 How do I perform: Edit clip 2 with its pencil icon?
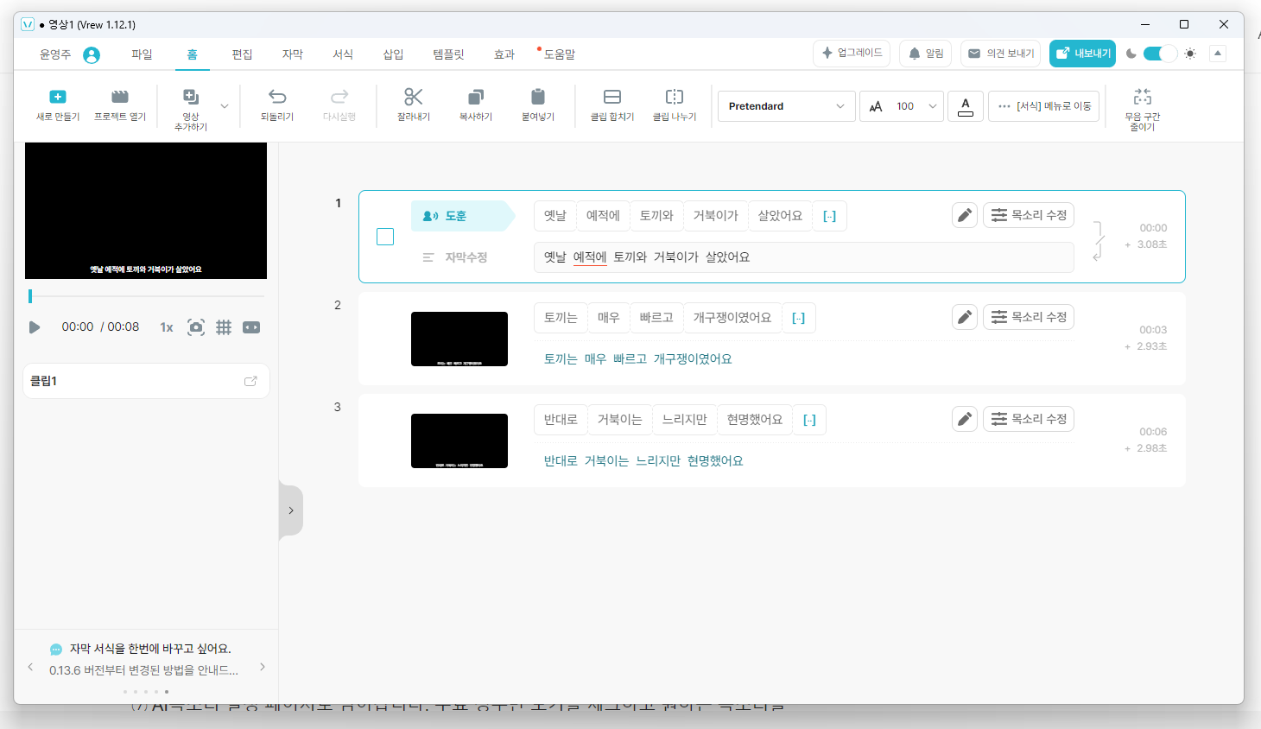(x=965, y=317)
